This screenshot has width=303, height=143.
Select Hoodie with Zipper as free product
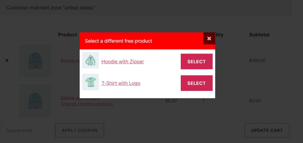click(196, 61)
